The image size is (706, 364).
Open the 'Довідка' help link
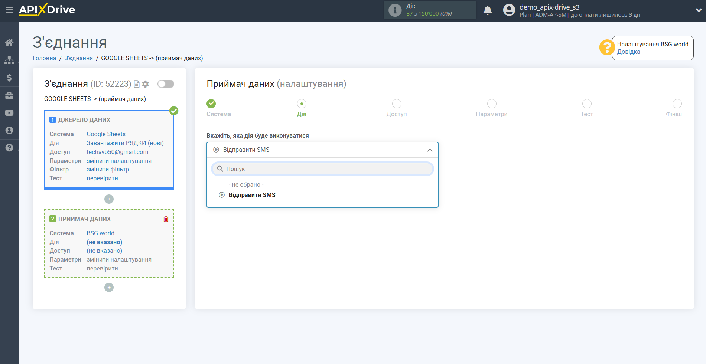coord(628,52)
